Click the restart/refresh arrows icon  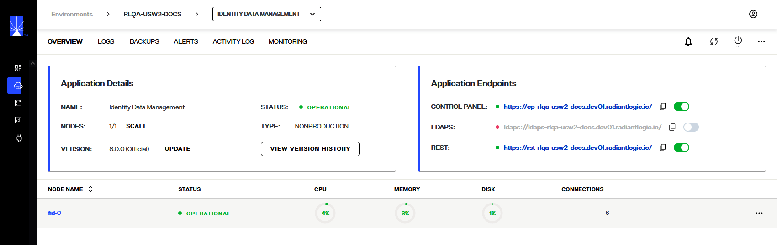714,41
